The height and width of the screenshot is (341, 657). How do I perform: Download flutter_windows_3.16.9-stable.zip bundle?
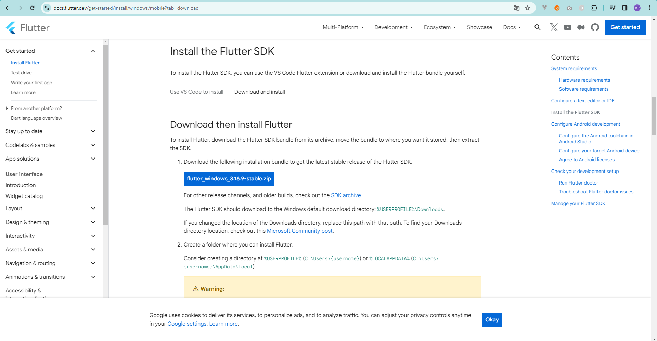pyautogui.click(x=229, y=179)
